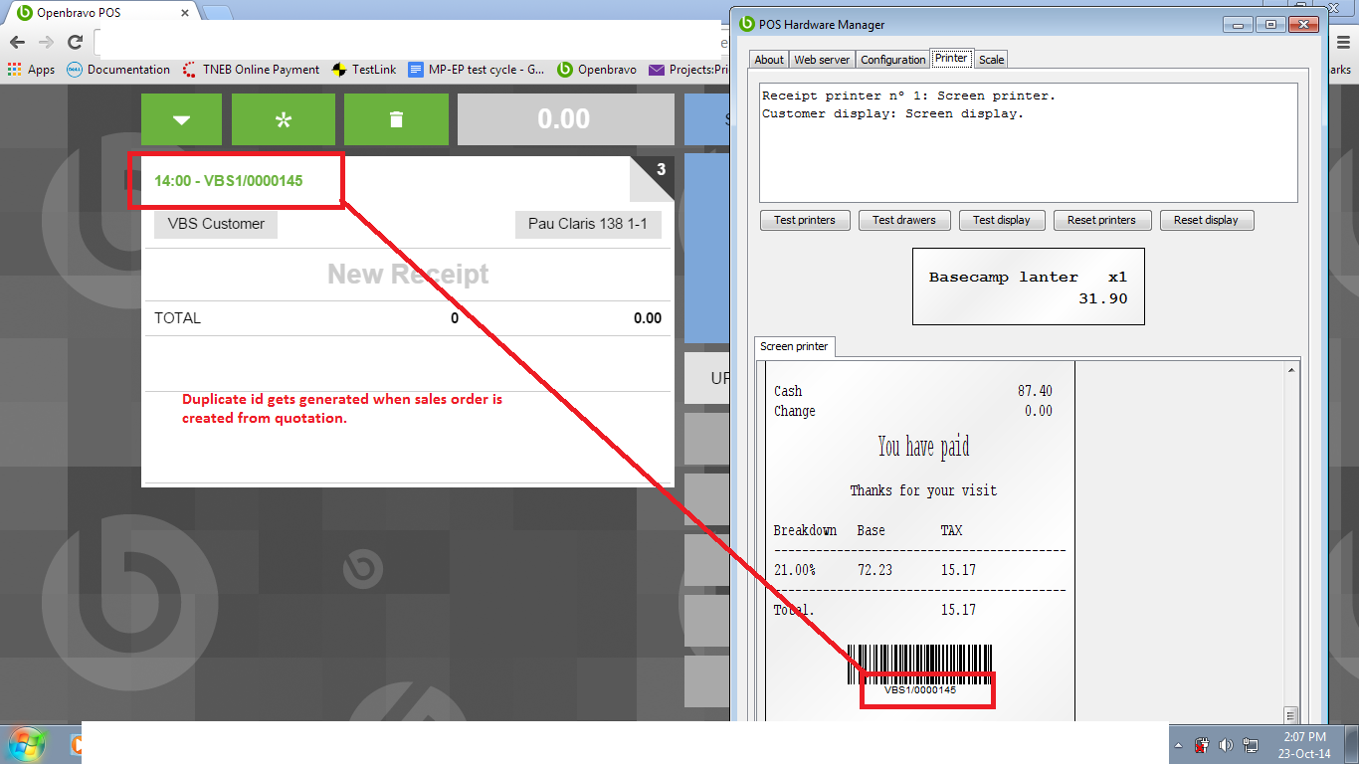Screen dimensions: 1359x764
Task: Open the volume control tray icon
Action: tap(1225, 745)
